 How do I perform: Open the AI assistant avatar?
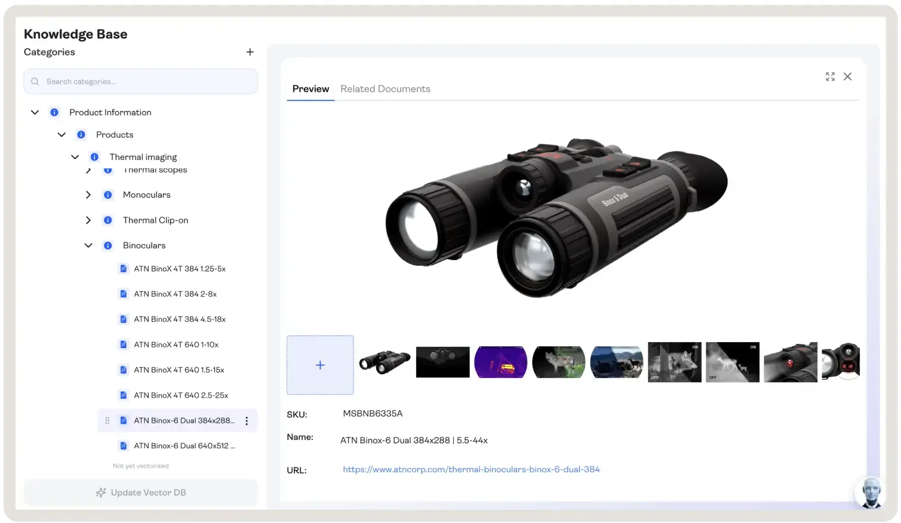pos(871,493)
